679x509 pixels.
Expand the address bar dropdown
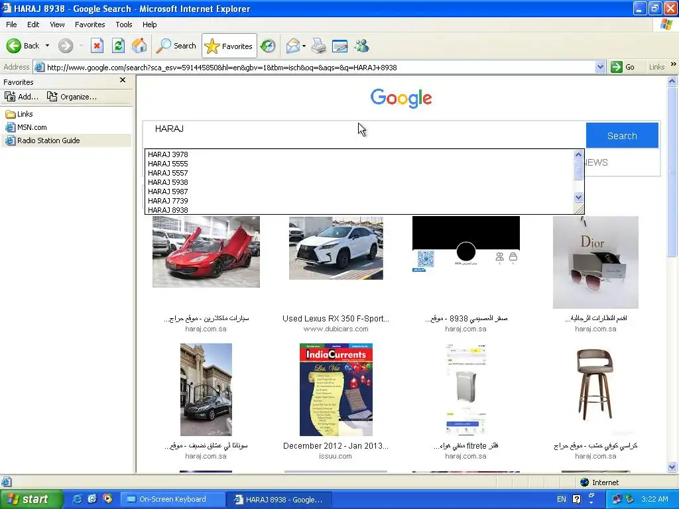click(x=600, y=67)
